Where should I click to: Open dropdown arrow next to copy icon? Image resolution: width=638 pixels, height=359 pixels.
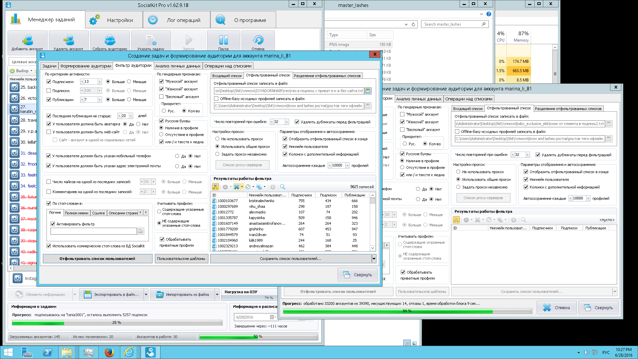[265, 187]
